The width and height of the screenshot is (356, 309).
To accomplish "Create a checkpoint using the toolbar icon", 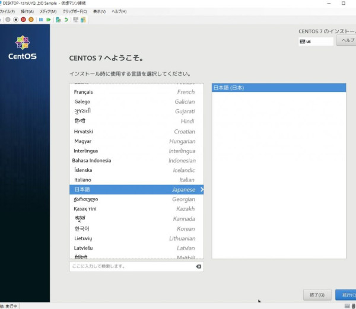I will 58,20.
